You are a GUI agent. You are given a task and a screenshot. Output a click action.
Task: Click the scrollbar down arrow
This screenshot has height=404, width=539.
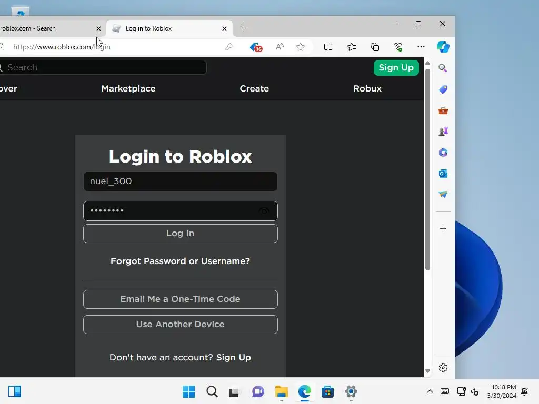coord(427,371)
